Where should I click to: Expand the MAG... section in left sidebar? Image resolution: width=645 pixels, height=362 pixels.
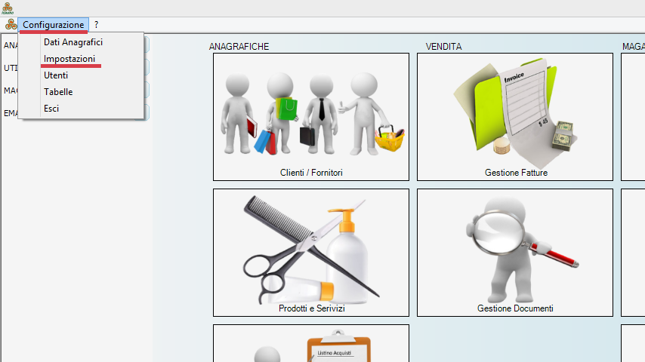(10, 90)
